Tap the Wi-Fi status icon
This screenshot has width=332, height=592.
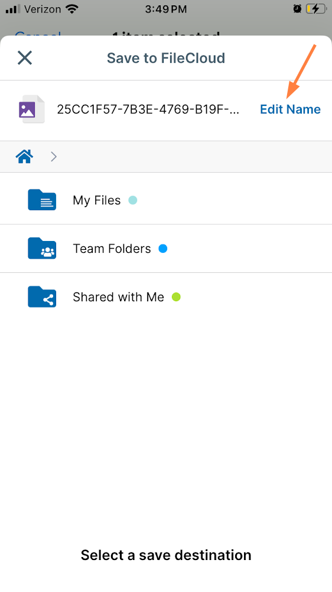pyautogui.click(x=71, y=9)
